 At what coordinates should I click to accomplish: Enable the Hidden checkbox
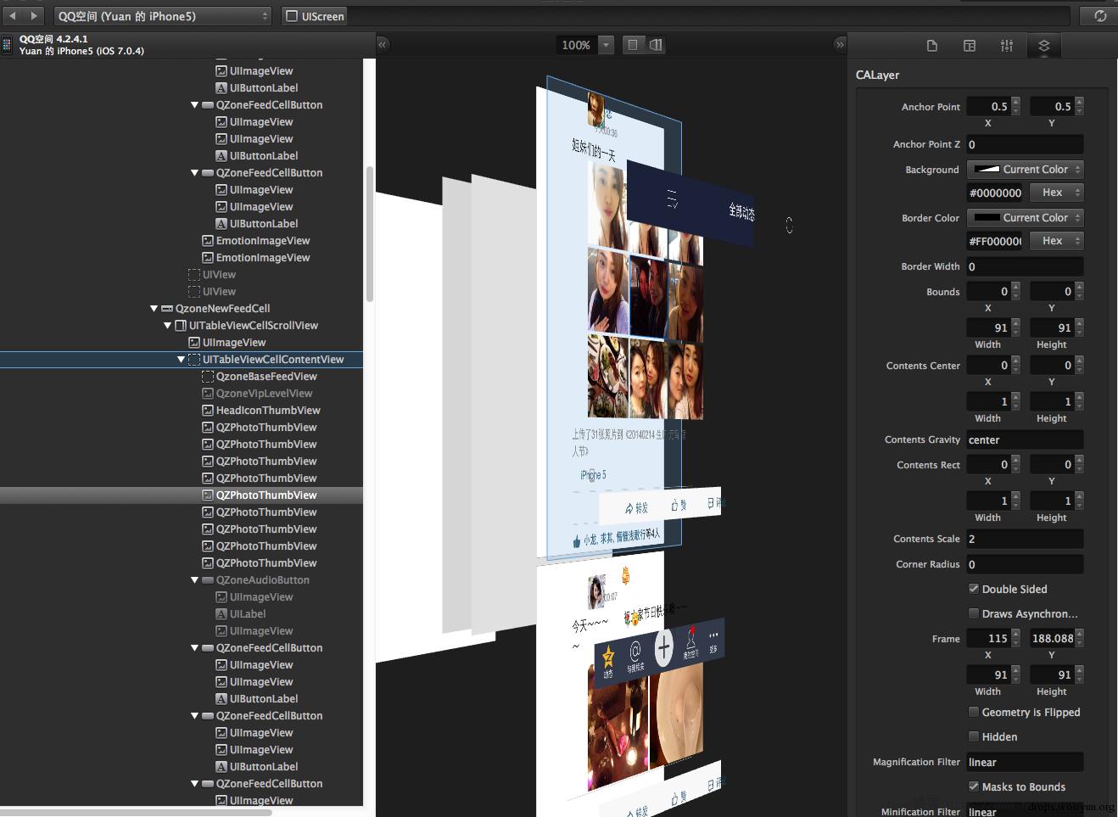coord(974,736)
